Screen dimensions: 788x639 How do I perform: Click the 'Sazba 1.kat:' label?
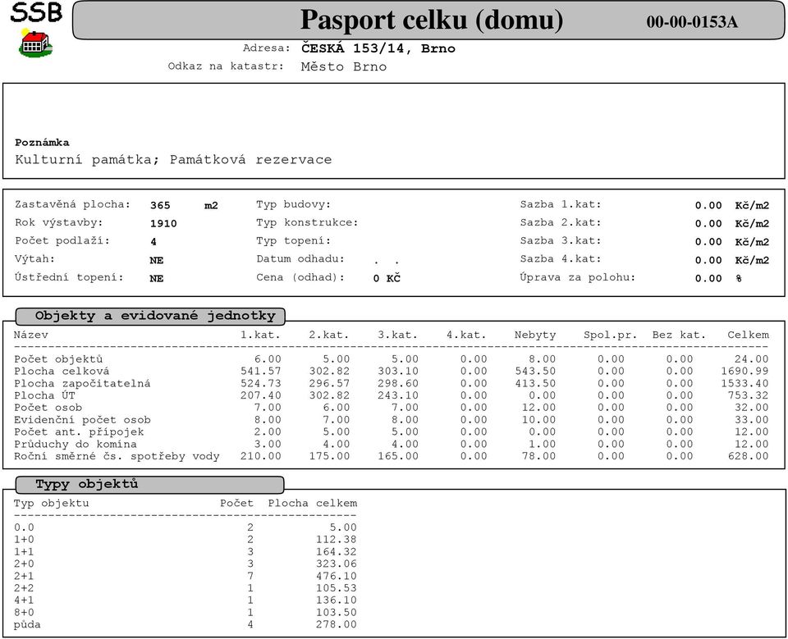coord(561,204)
